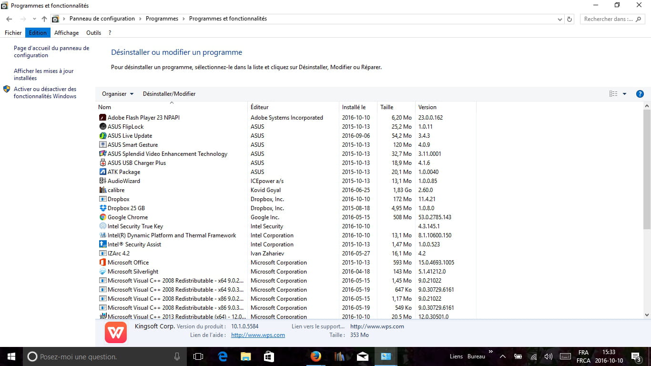Click the Désinstaller/Modifier button
Image resolution: width=651 pixels, height=366 pixels.
(x=169, y=94)
